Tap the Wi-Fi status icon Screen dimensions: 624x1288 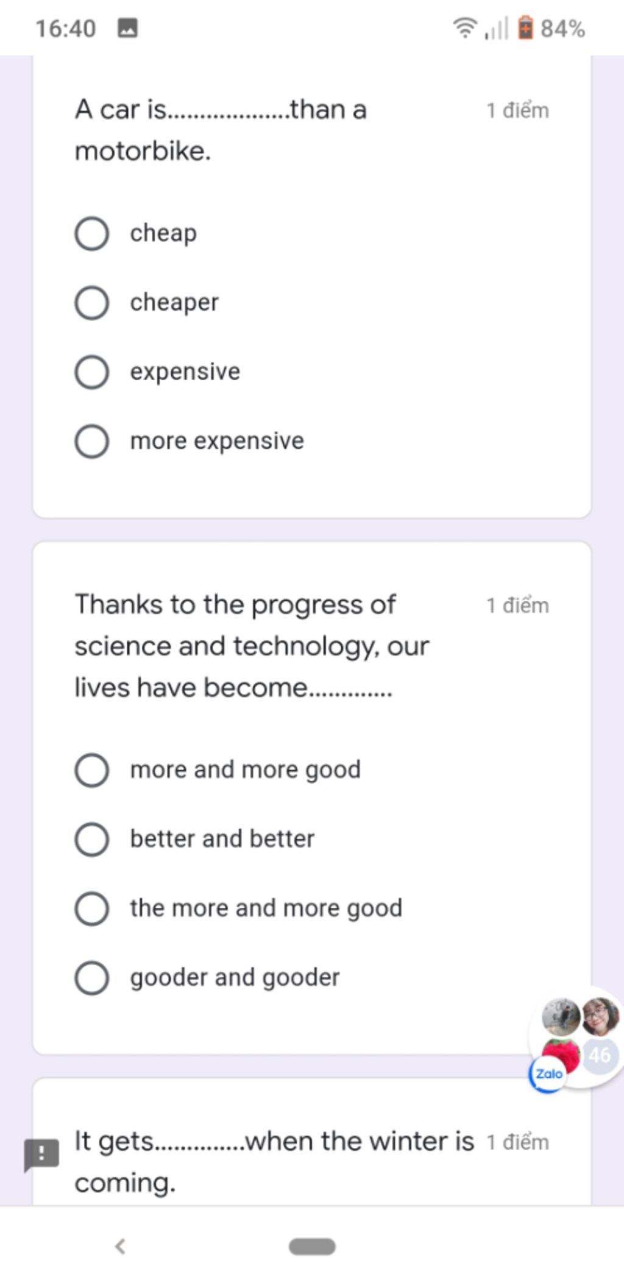click(x=465, y=27)
